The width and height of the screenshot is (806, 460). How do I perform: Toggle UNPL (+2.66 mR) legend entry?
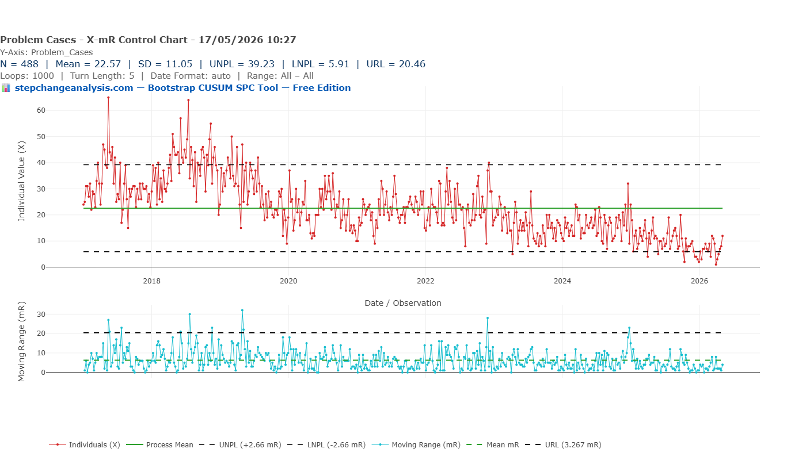point(241,444)
